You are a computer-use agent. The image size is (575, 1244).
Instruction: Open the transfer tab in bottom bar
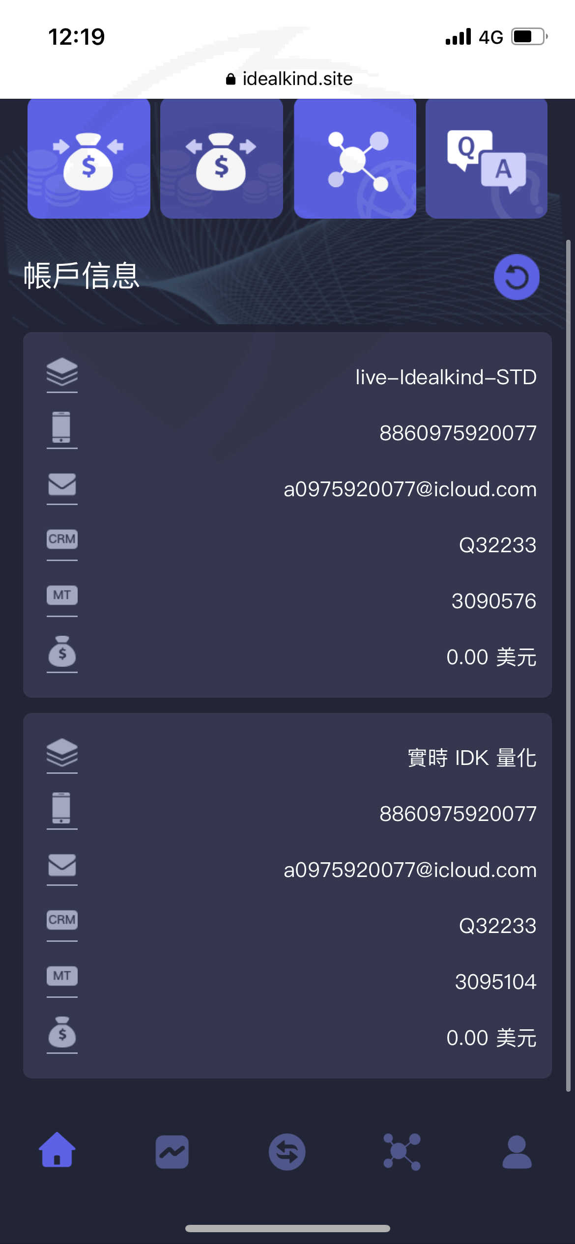coord(287,1152)
